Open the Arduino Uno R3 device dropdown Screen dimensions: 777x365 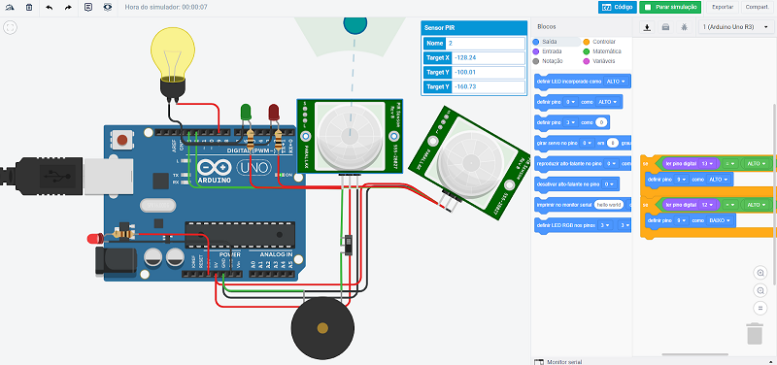point(735,27)
